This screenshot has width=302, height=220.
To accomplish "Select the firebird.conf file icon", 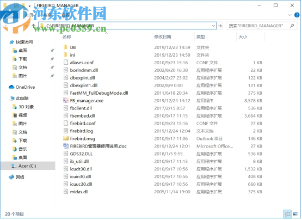I will [x=66, y=123].
